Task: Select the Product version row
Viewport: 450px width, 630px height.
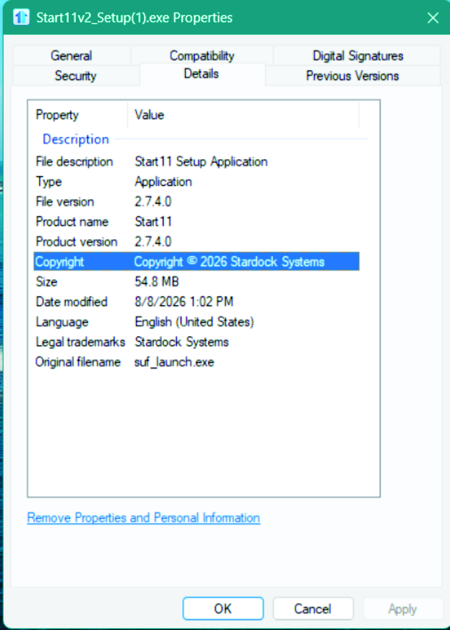Action: tap(196, 242)
